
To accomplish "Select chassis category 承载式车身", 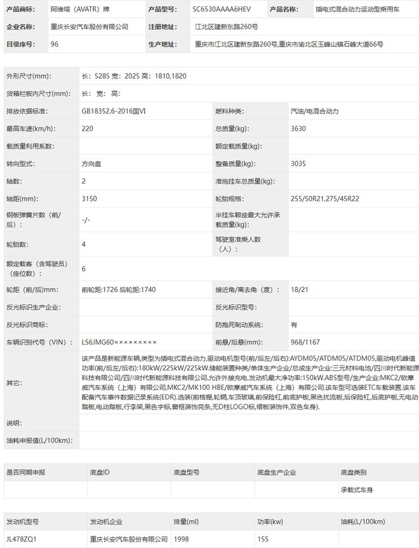I will tap(357, 490).
